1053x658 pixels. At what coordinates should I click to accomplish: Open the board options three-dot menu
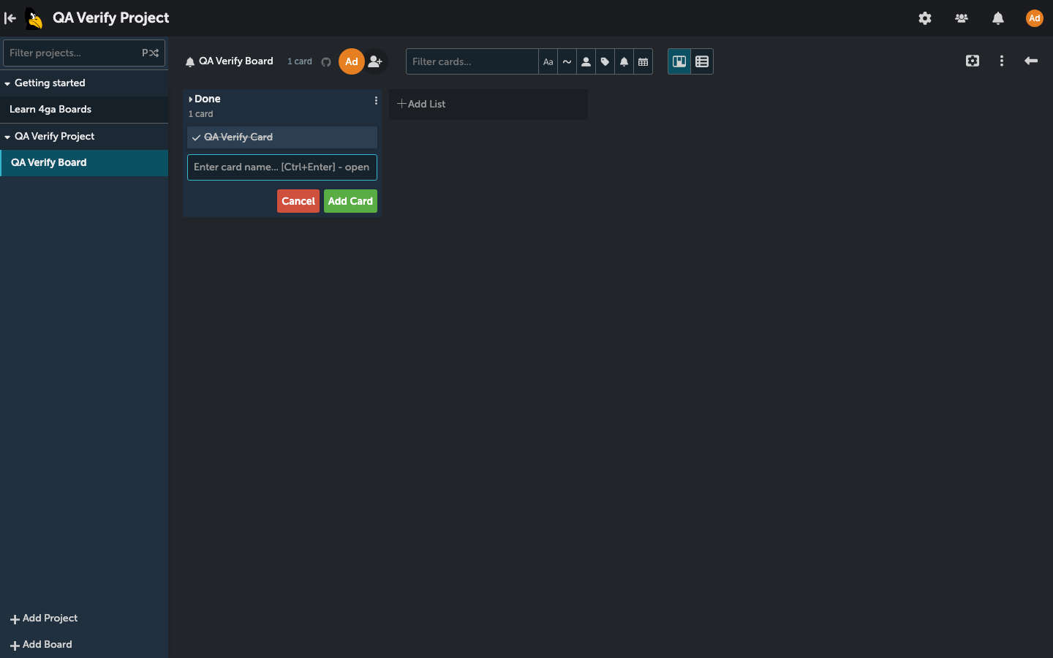1002,61
